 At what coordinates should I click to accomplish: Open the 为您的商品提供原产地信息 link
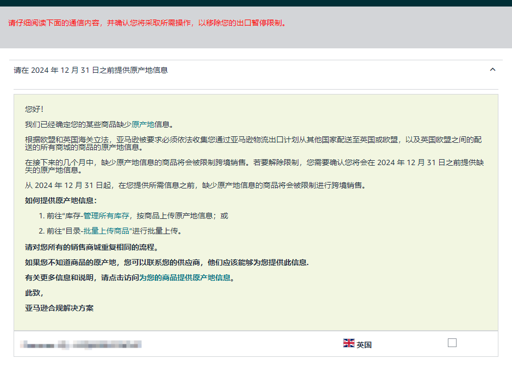click(185, 278)
